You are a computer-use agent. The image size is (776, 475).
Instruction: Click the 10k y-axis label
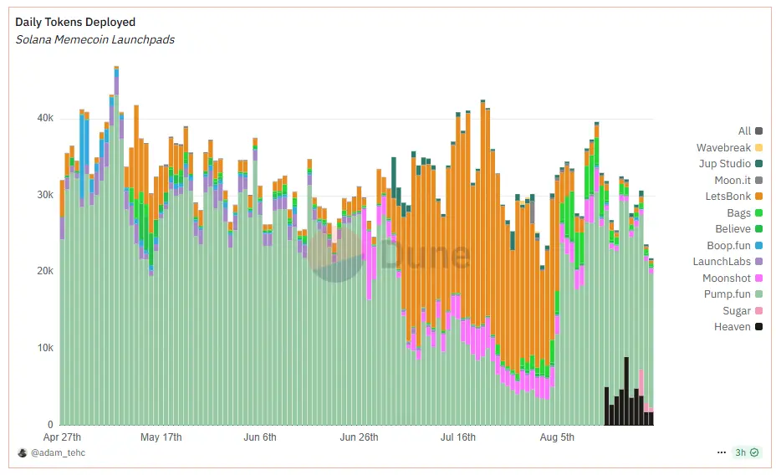click(45, 348)
